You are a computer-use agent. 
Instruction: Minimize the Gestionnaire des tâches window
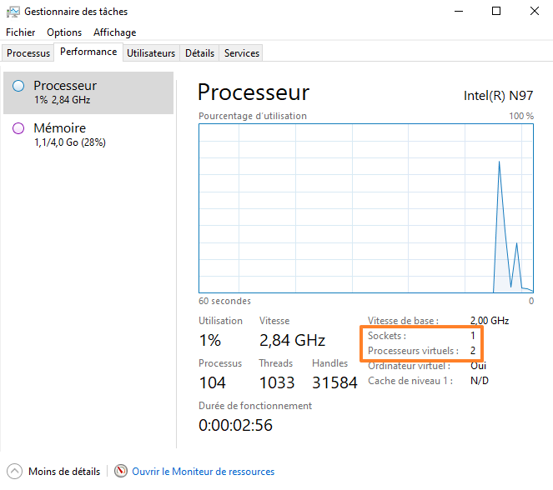(459, 12)
